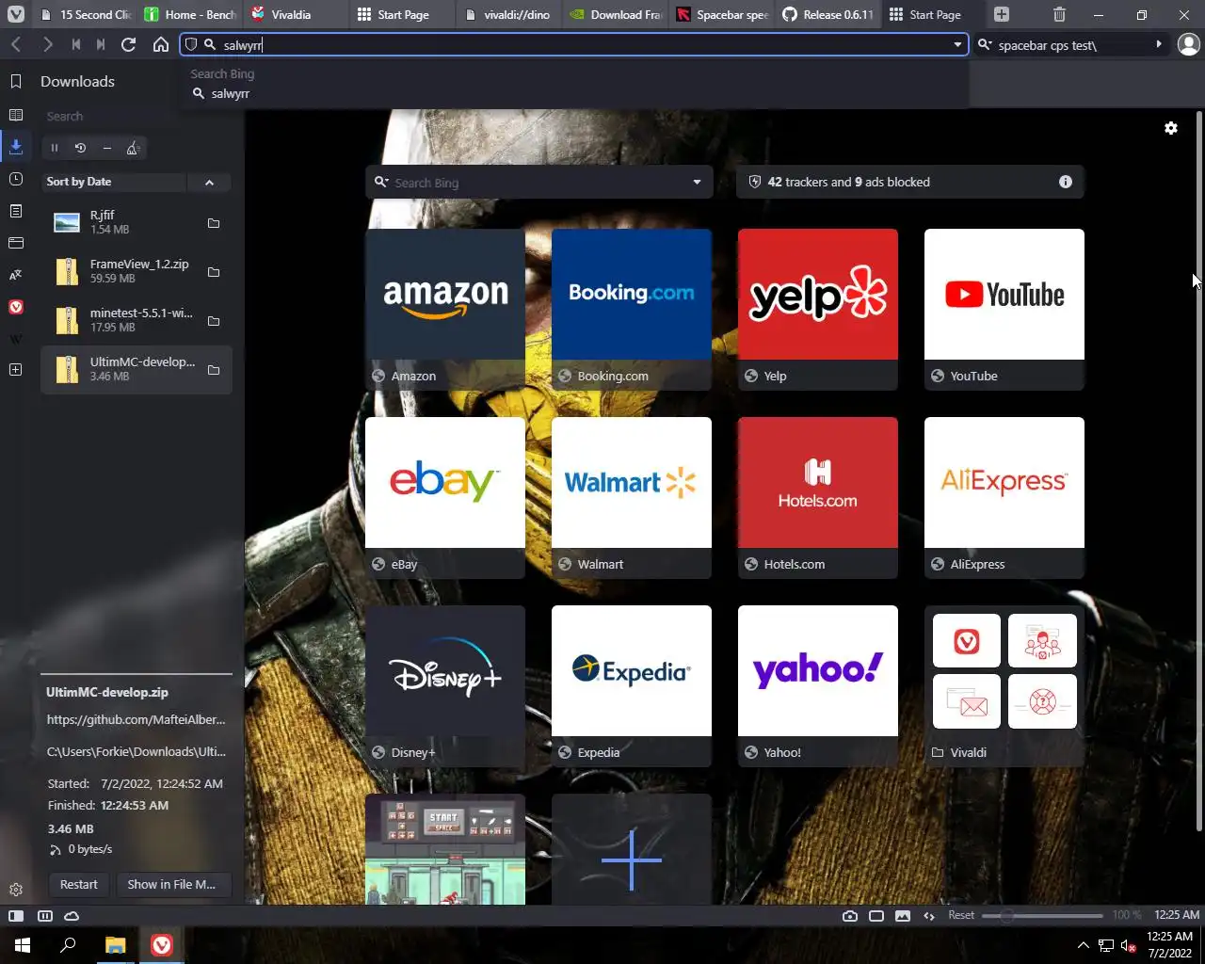Open Start Page search engine dropdown
Image resolution: width=1205 pixels, height=964 pixels.
[697, 183]
